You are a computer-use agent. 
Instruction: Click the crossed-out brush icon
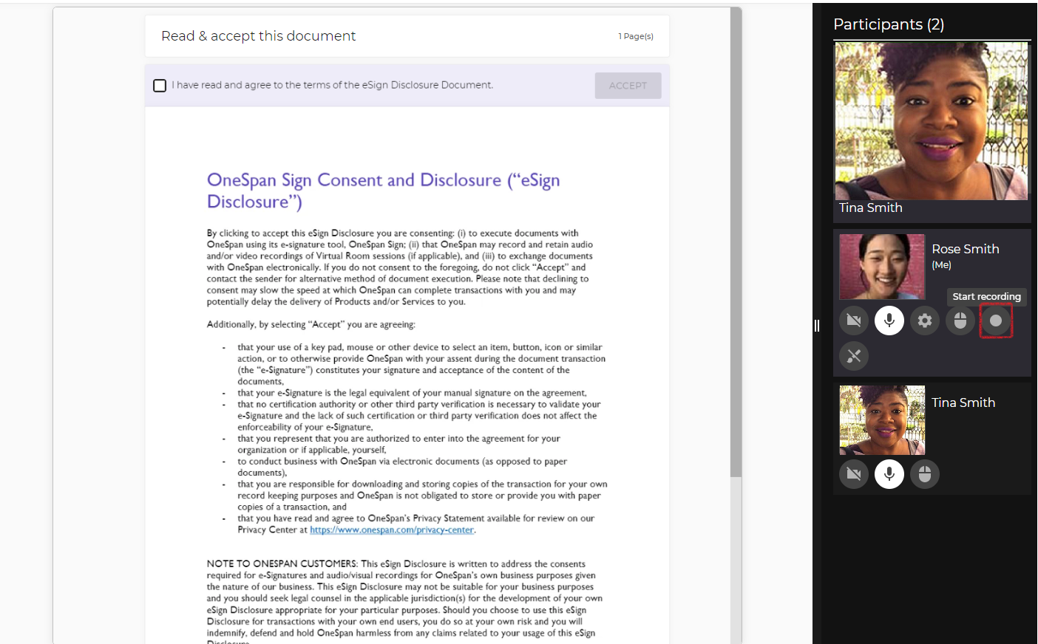point(854,356)
